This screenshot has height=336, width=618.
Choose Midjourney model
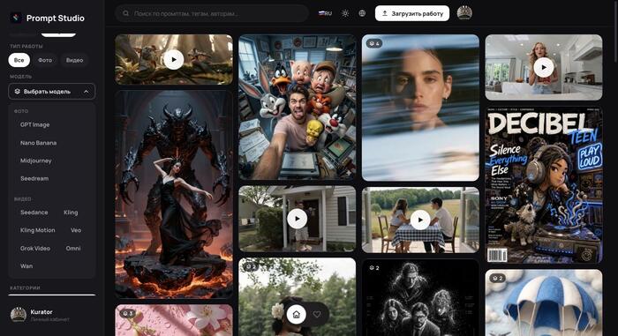[x=36, y=161]
